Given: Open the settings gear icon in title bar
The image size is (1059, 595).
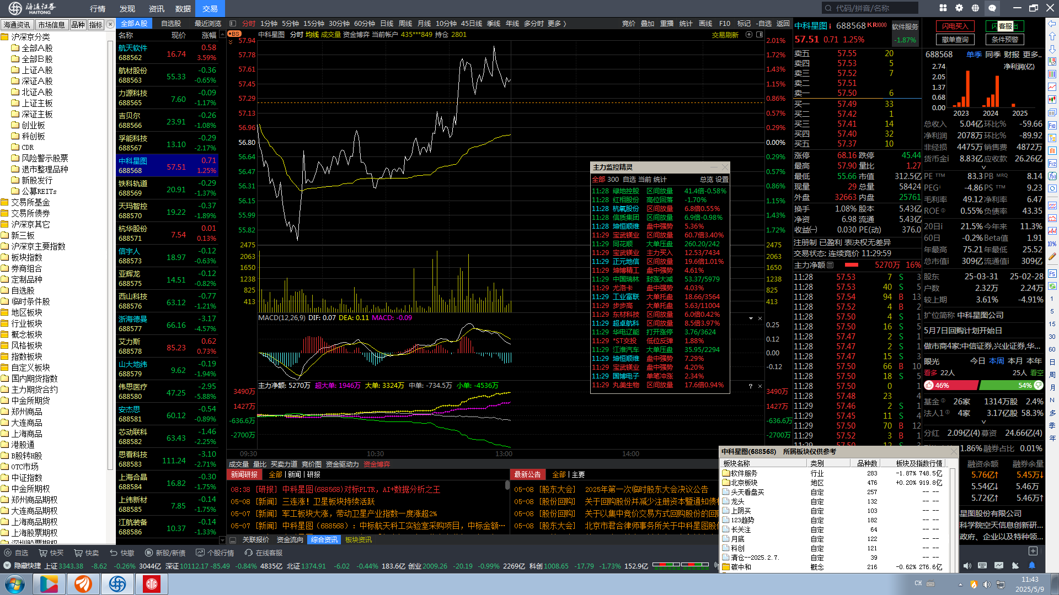Looking at the screenshot, I should [959, 8].
